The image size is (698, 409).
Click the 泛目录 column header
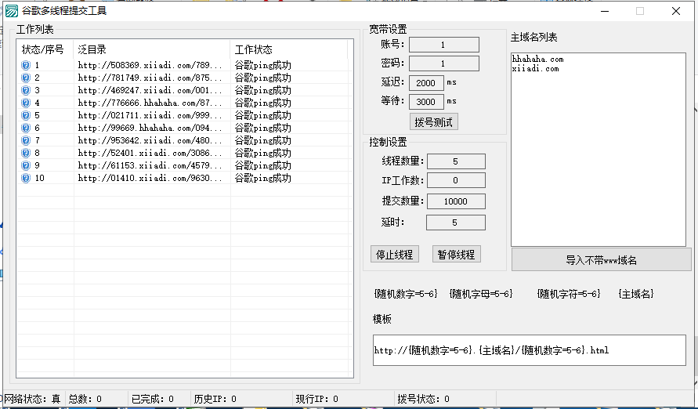pos(151,49)
